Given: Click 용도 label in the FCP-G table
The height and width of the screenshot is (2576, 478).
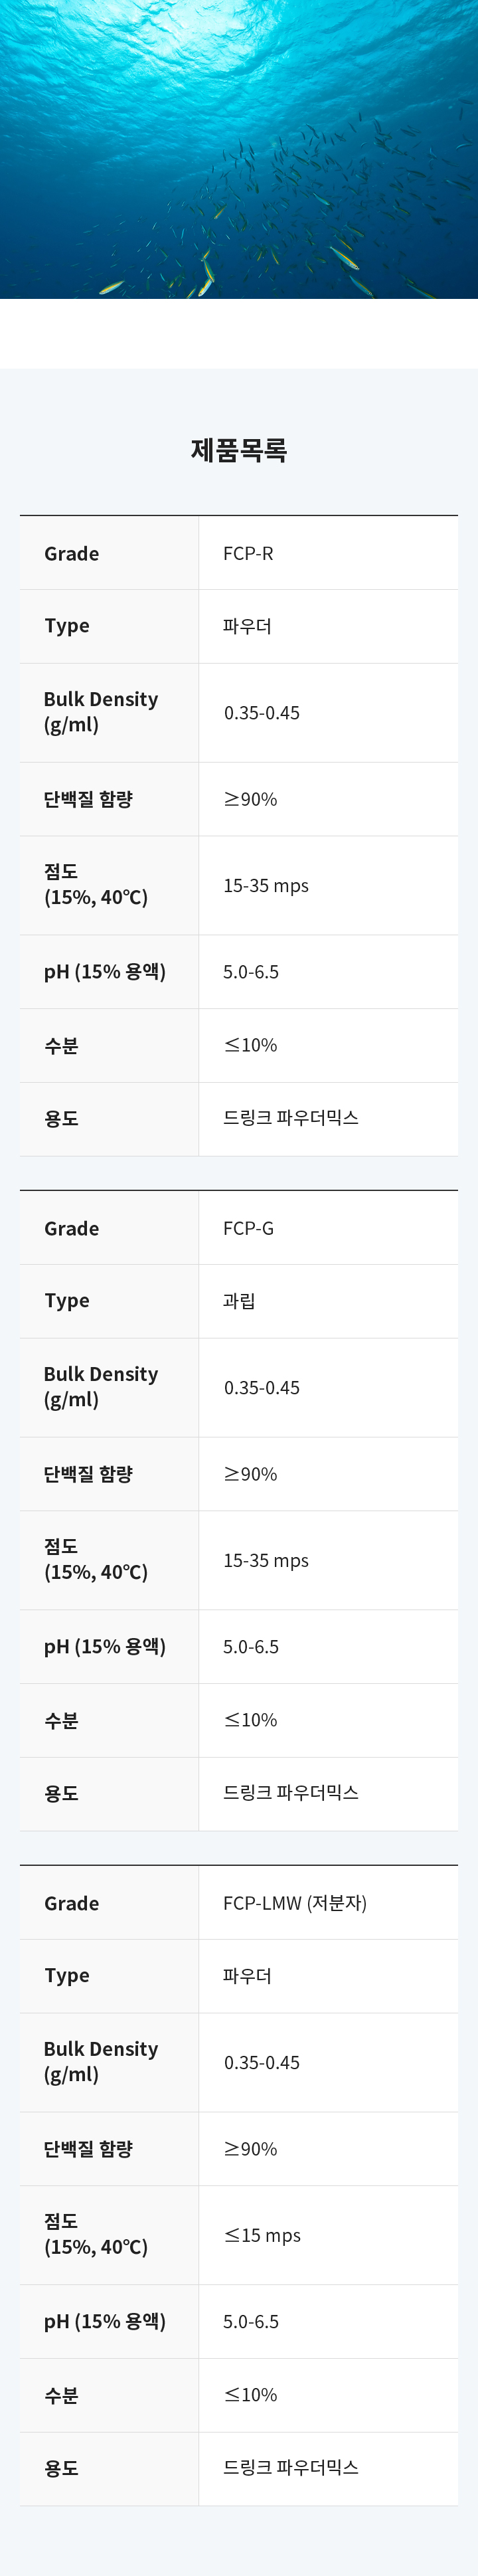Looking at the screenshot, I should click(x=61, y=1794).
